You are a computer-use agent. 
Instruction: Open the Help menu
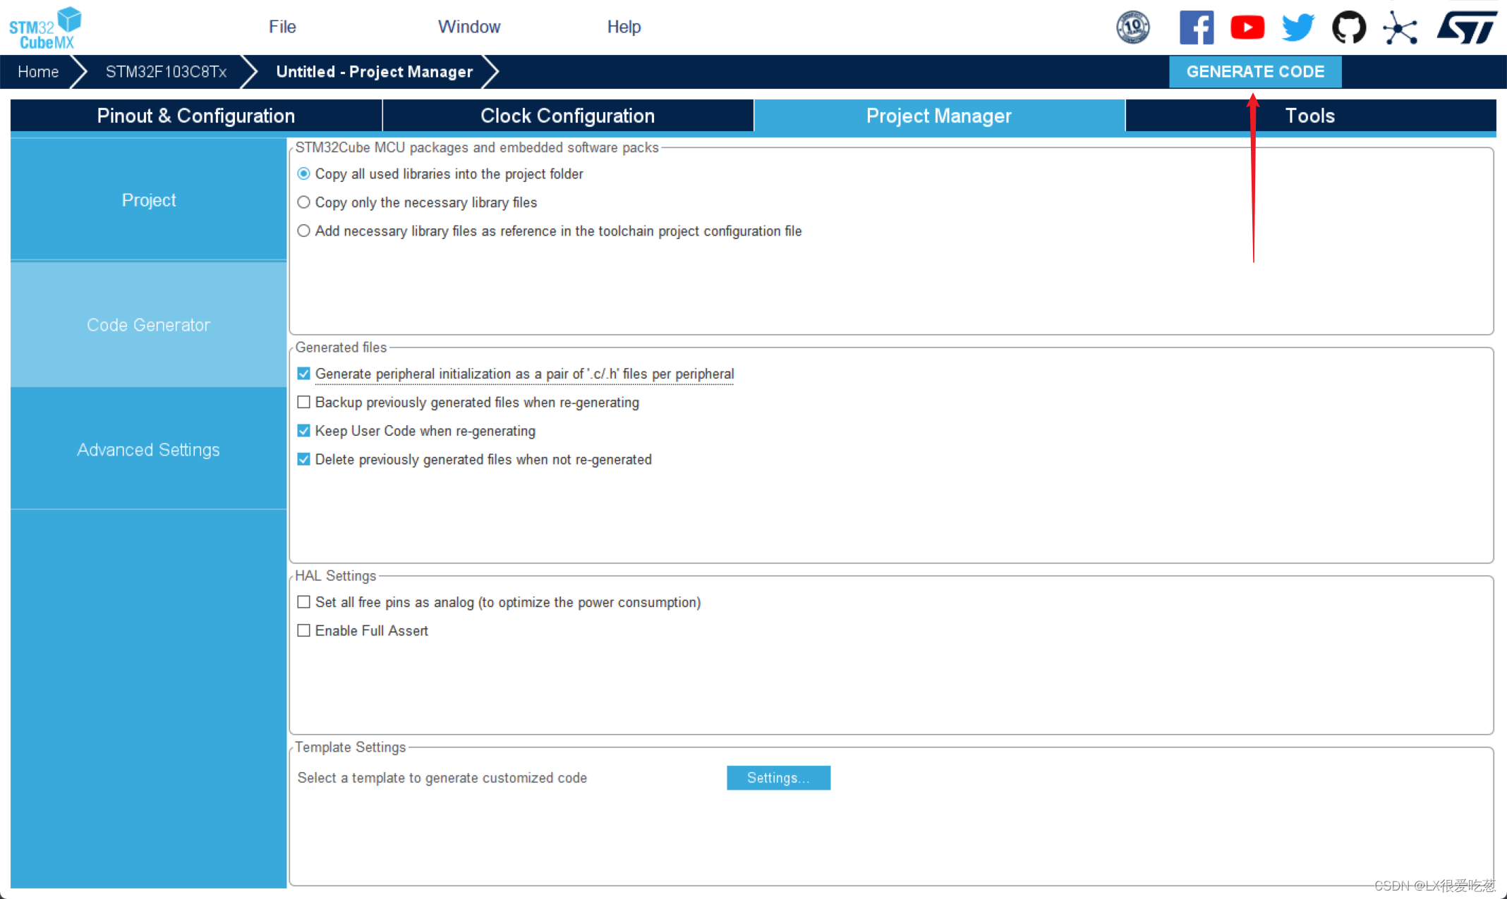tap(624, 27)
